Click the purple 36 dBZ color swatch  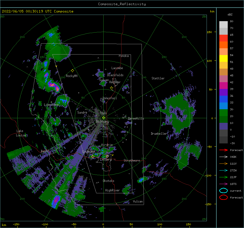[223, 92]
